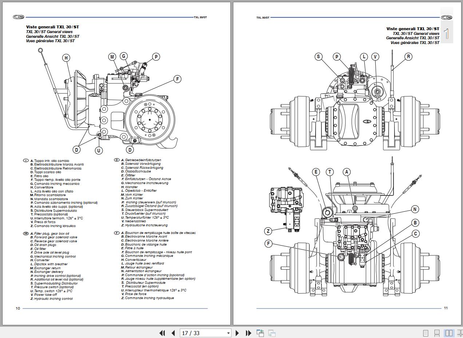Click the German flag legend icon

pyautogui.click(x=116, y=160)
